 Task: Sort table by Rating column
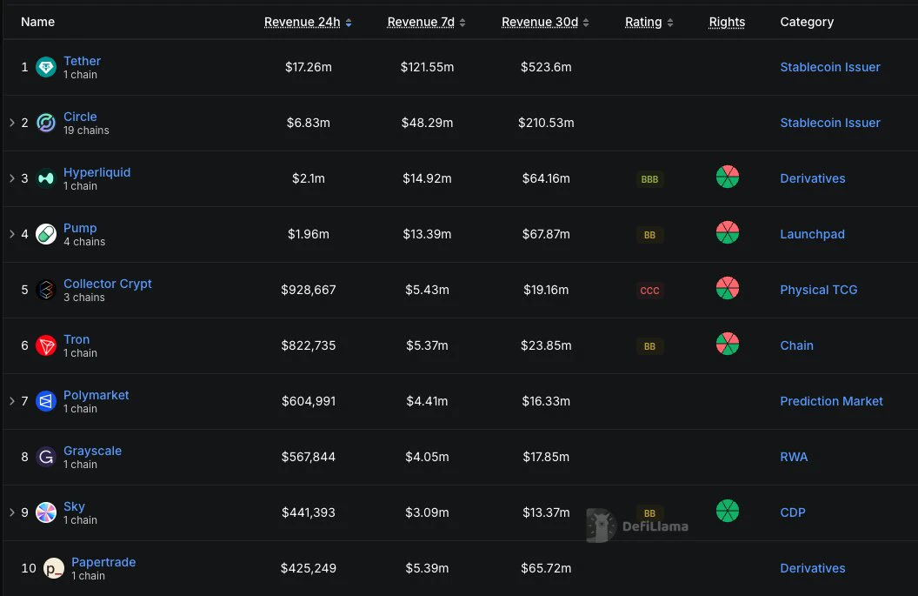pos(649,23)
